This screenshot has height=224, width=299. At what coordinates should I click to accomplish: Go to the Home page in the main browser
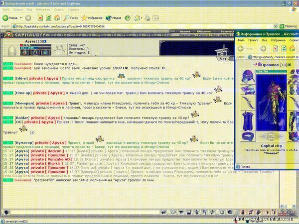57,18
